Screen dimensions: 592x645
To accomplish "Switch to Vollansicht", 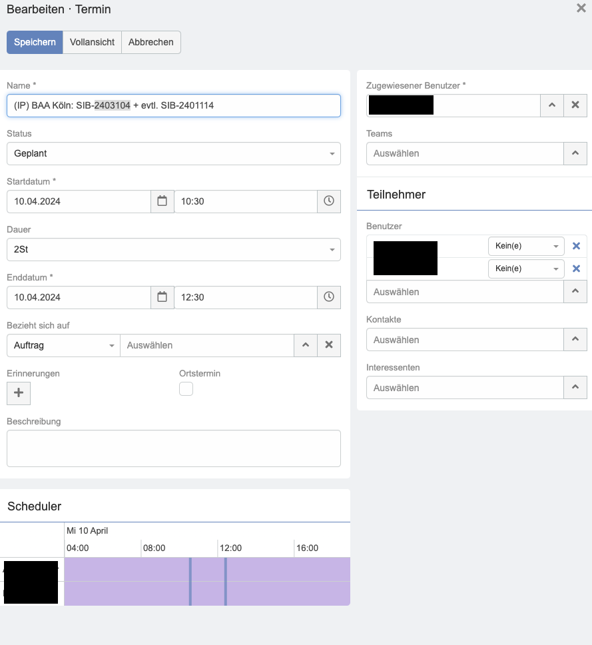I will click(92, 42).
